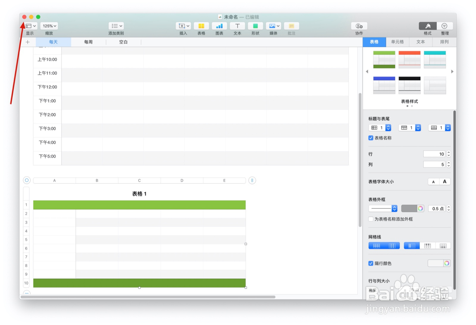Click the horizontal scrollbar at bottom
The width and height of the screenshot is (476, 325).
148,297
